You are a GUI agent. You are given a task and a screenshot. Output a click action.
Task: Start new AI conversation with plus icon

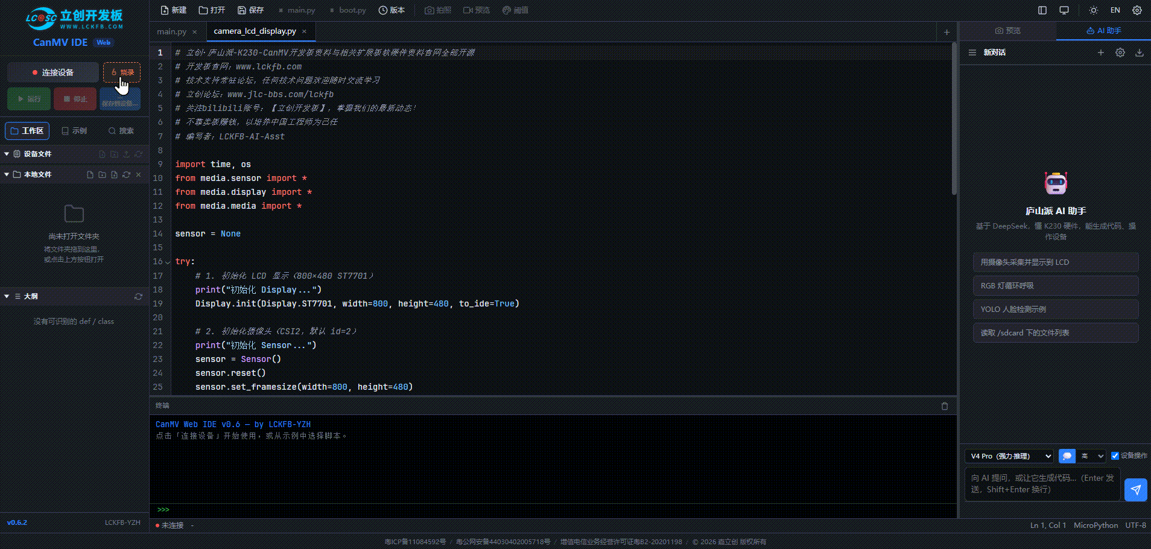click(1100, 52)
